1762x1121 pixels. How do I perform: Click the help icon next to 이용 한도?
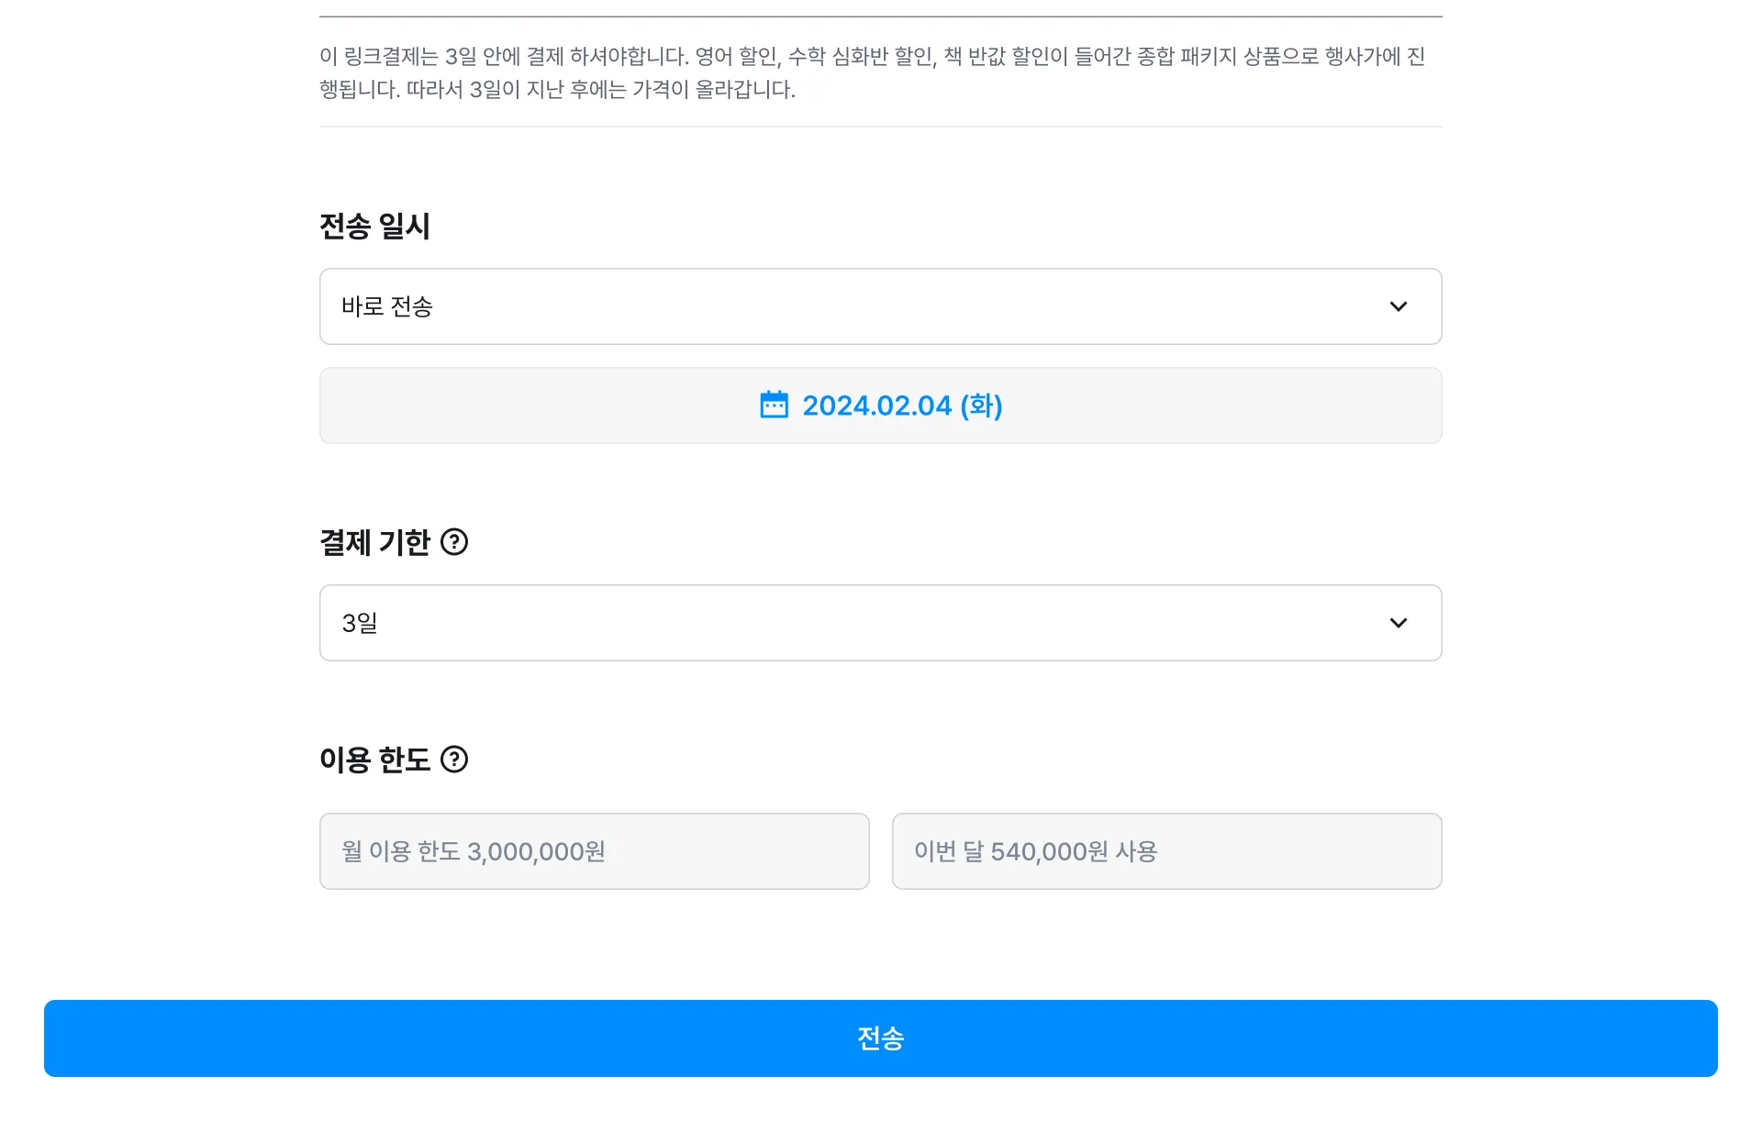(x=454, y=760)
